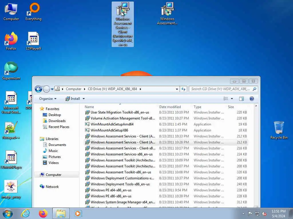
Task: Select User State Migration Toolkit-x86_en-us file
Action: click(x=166, y=112)
